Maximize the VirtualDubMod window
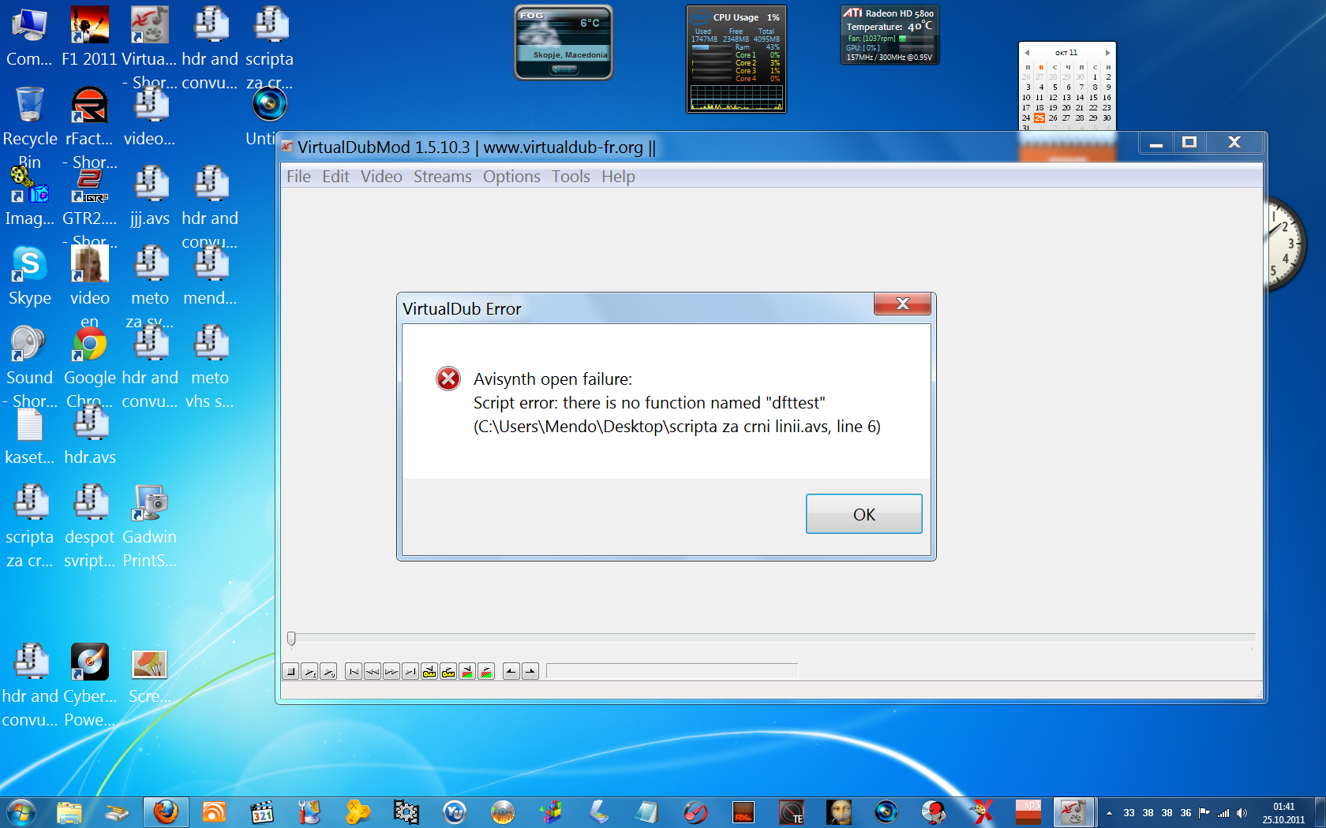This screenshot has height=828, width=1326. coord(1189,144)
